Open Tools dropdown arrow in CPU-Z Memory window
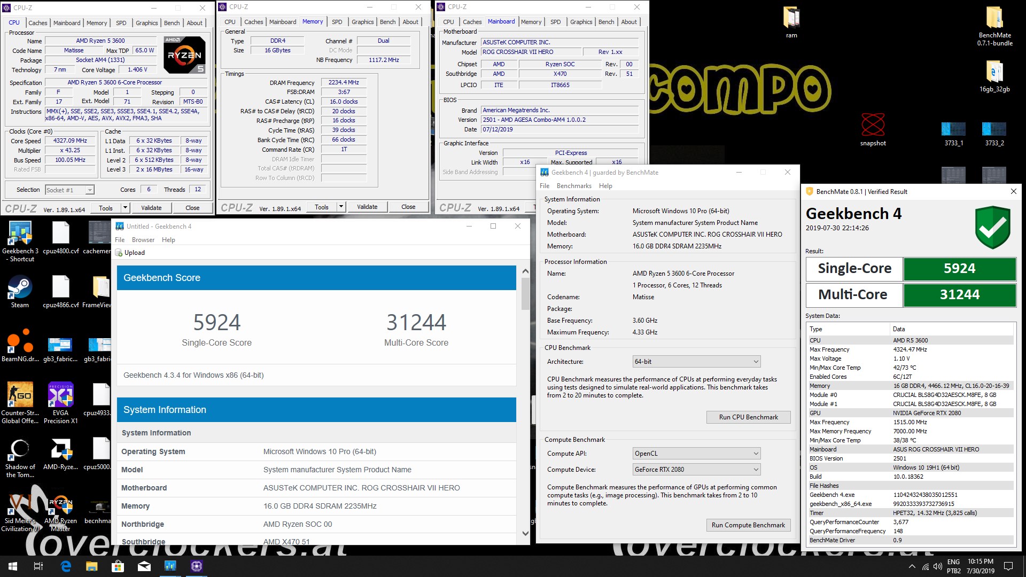The width and height of the screenshot is (1026, 577). pos(341,207)
